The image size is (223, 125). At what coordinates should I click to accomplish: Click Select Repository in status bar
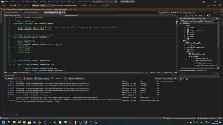pyautogui.click(x=207, y=118)
